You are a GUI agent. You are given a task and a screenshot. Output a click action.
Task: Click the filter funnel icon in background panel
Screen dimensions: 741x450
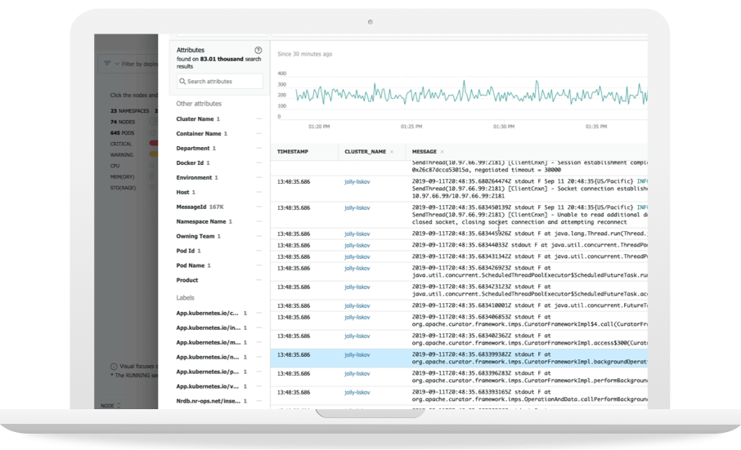coord(107,63)
